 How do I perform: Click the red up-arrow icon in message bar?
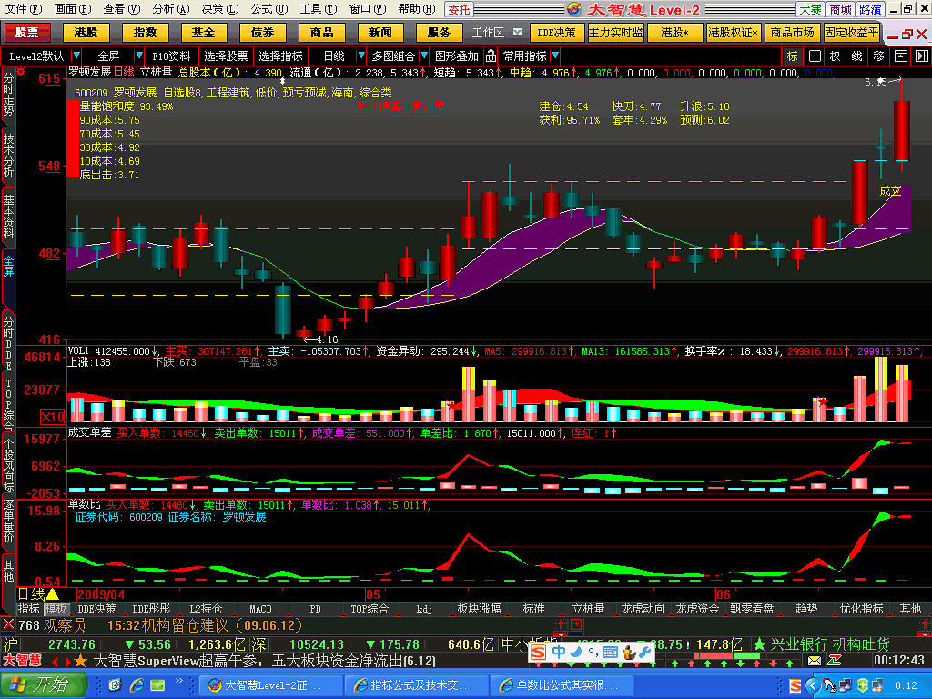click(561, 624)
